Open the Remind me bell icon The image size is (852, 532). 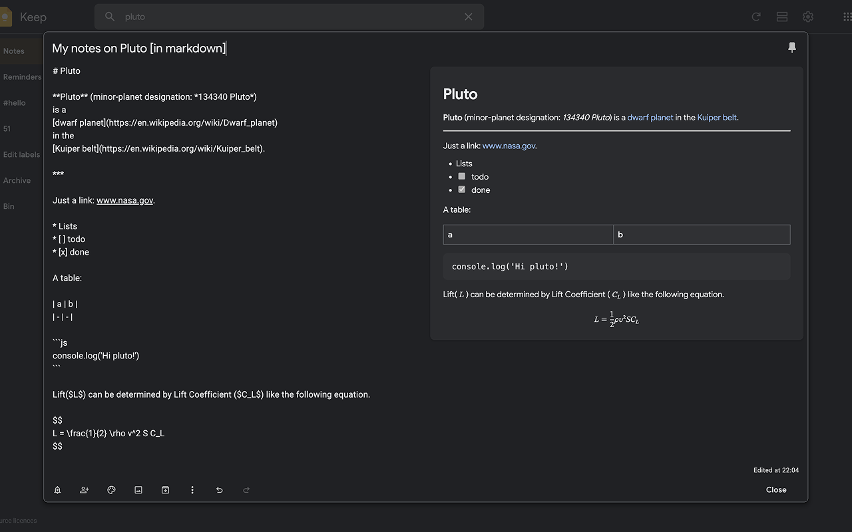[57, 490]
